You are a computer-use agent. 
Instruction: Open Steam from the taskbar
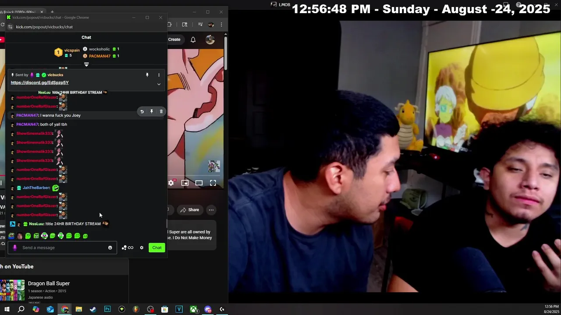93,309
